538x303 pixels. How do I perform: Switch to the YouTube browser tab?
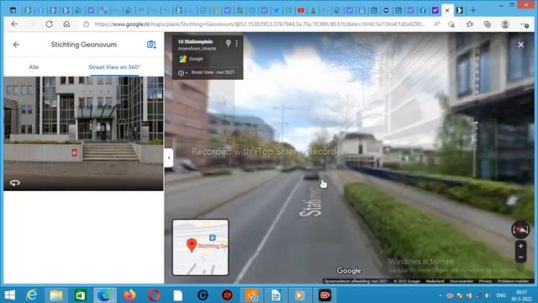(x=301, y=10)
